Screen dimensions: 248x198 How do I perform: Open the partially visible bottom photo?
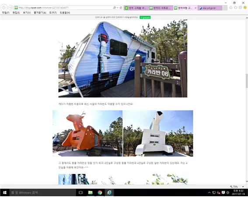[x=123, y=179]
